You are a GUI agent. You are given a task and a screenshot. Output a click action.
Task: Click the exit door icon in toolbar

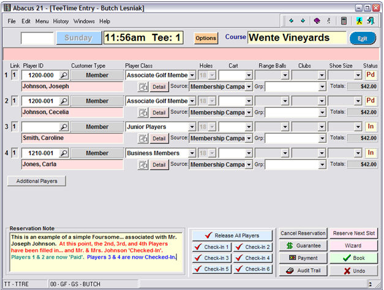coord(371,21)
